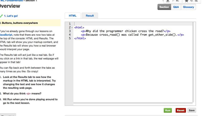Click the 'Why did the programmer chicken' line
The image size is (205, 116).
click(x=126, y=31)
